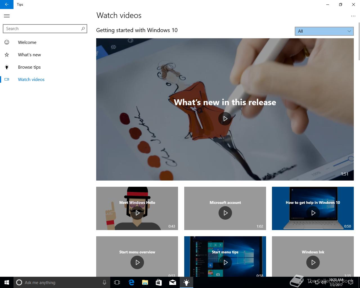Click the 1:02 duration on Microsoft account

(x=260, y=226)
